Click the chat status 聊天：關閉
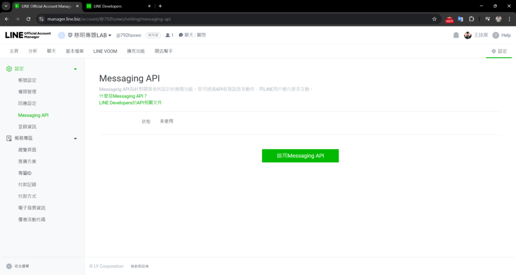The image size is (516, 275). coord(192,35)
